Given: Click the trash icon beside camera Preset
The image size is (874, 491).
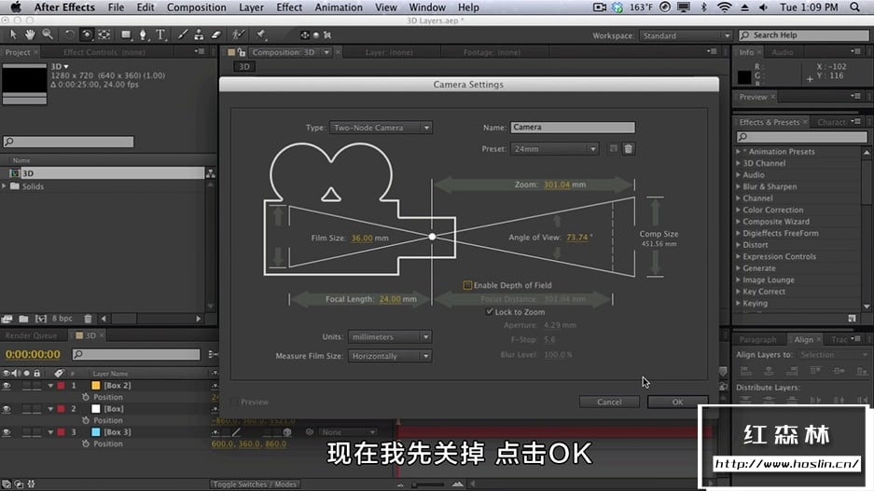Looking at the screenshot, I should coord(628,149).
